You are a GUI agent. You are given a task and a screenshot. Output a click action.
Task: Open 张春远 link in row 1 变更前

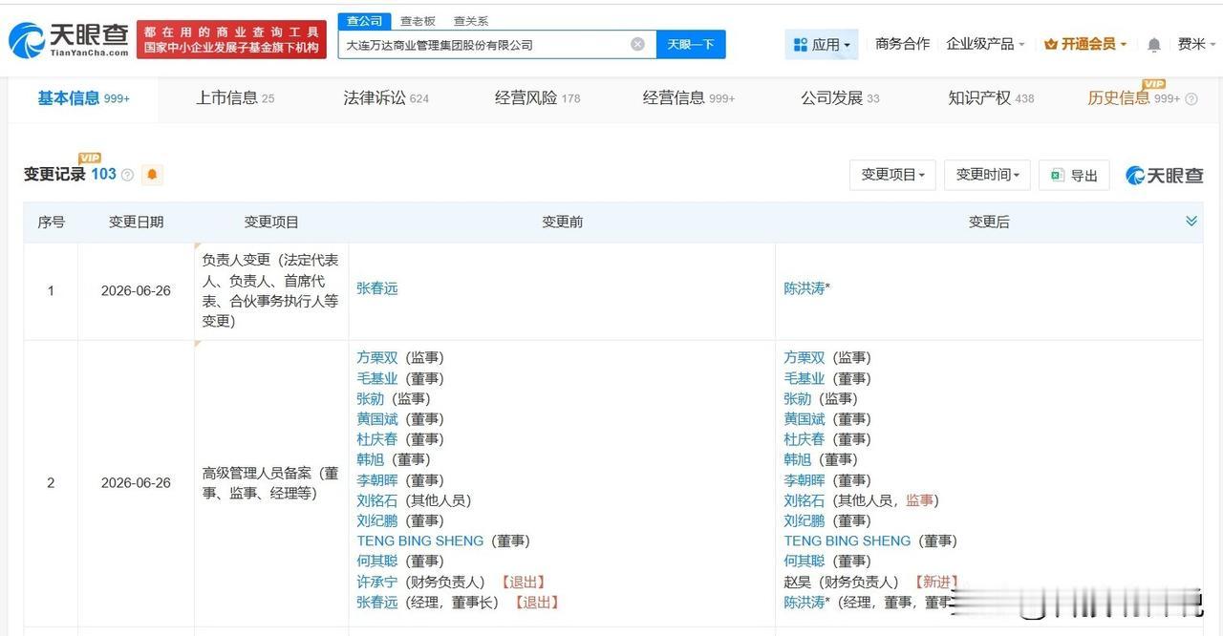[376, 288]
